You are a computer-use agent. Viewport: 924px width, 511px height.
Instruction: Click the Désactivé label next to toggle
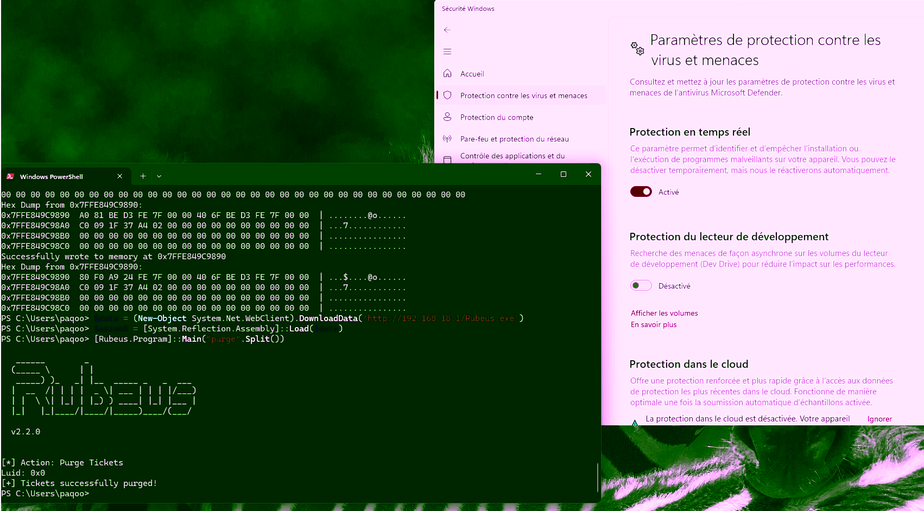point(674,286)
